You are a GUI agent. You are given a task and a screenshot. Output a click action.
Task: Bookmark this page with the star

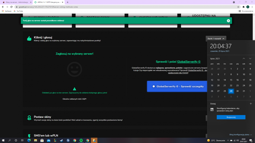[238, 7]
